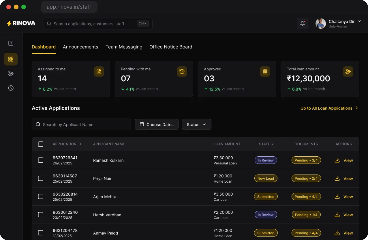The image size is (368, 240).
Task: View Anmay Palod's application
Action: pos(348,233)
